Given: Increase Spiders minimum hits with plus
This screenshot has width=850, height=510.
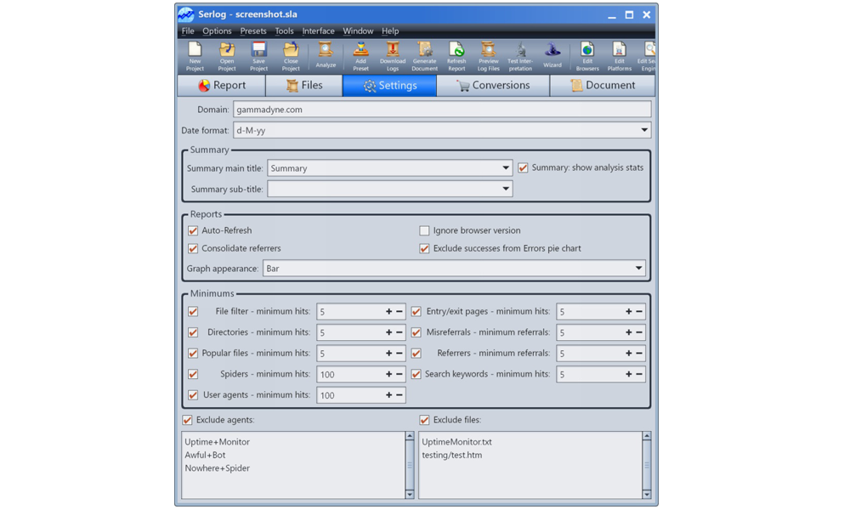Looking at the screenshot, I should [389, 374].
